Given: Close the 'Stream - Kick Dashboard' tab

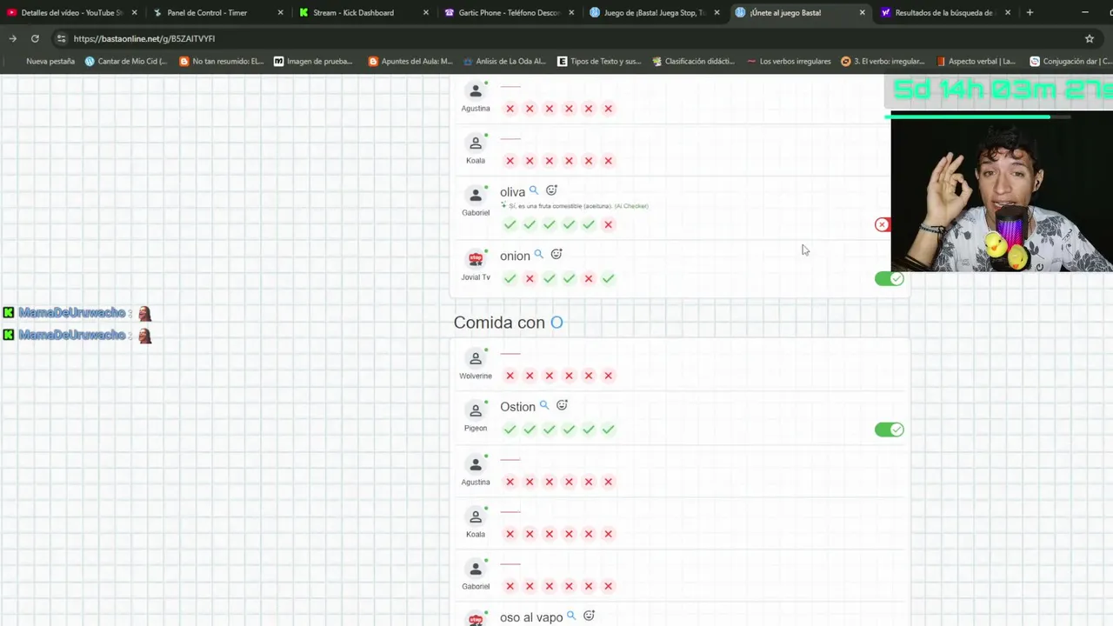Looking at the screenshot, I should pos(426,12).
